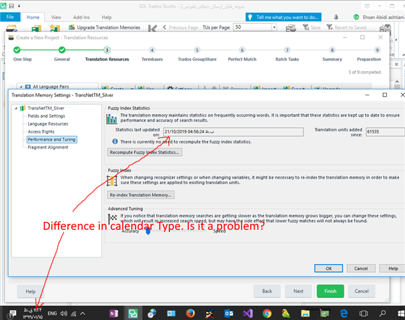Select the General wizard step
The height and width of the screenshot is (320, 405).
coord(62,54)
